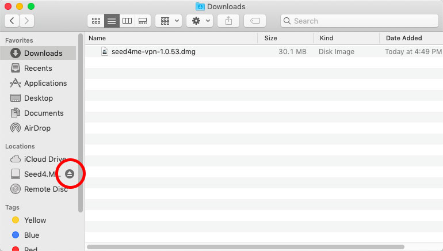Go forward with the right arrow button
Image resolution: width=443 pixels, height=251 pixels.
26,21
